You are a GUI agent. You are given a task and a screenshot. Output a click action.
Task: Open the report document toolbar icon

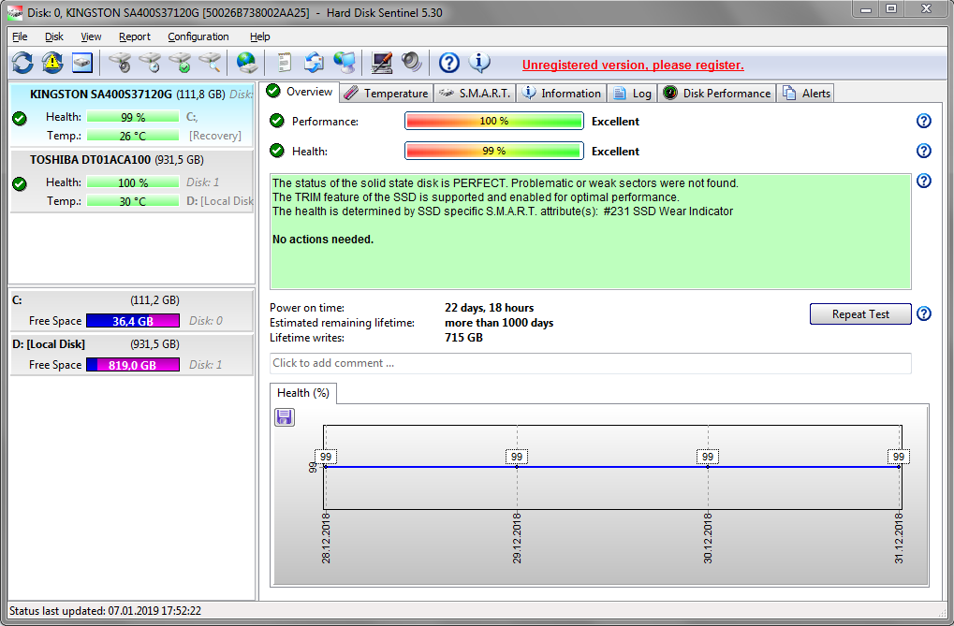pos(284,63)
